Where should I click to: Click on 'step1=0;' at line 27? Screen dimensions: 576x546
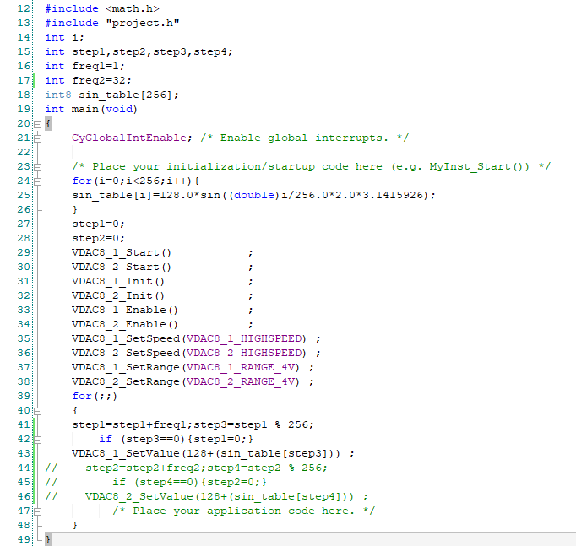[99, 224]
